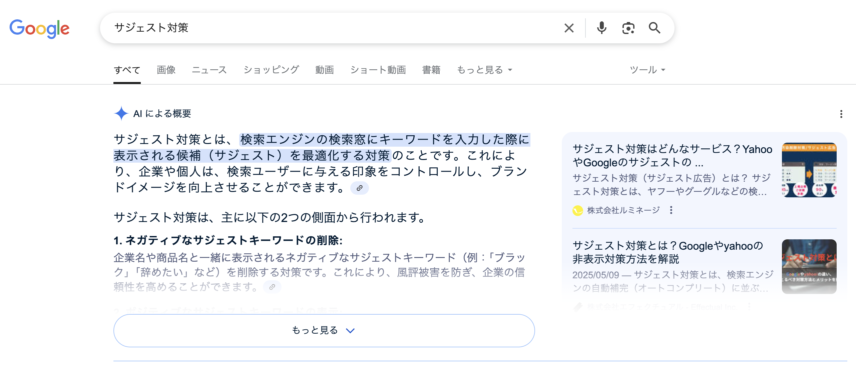
Task: Click source link icon after first paragraph
Action: point(359,188)
